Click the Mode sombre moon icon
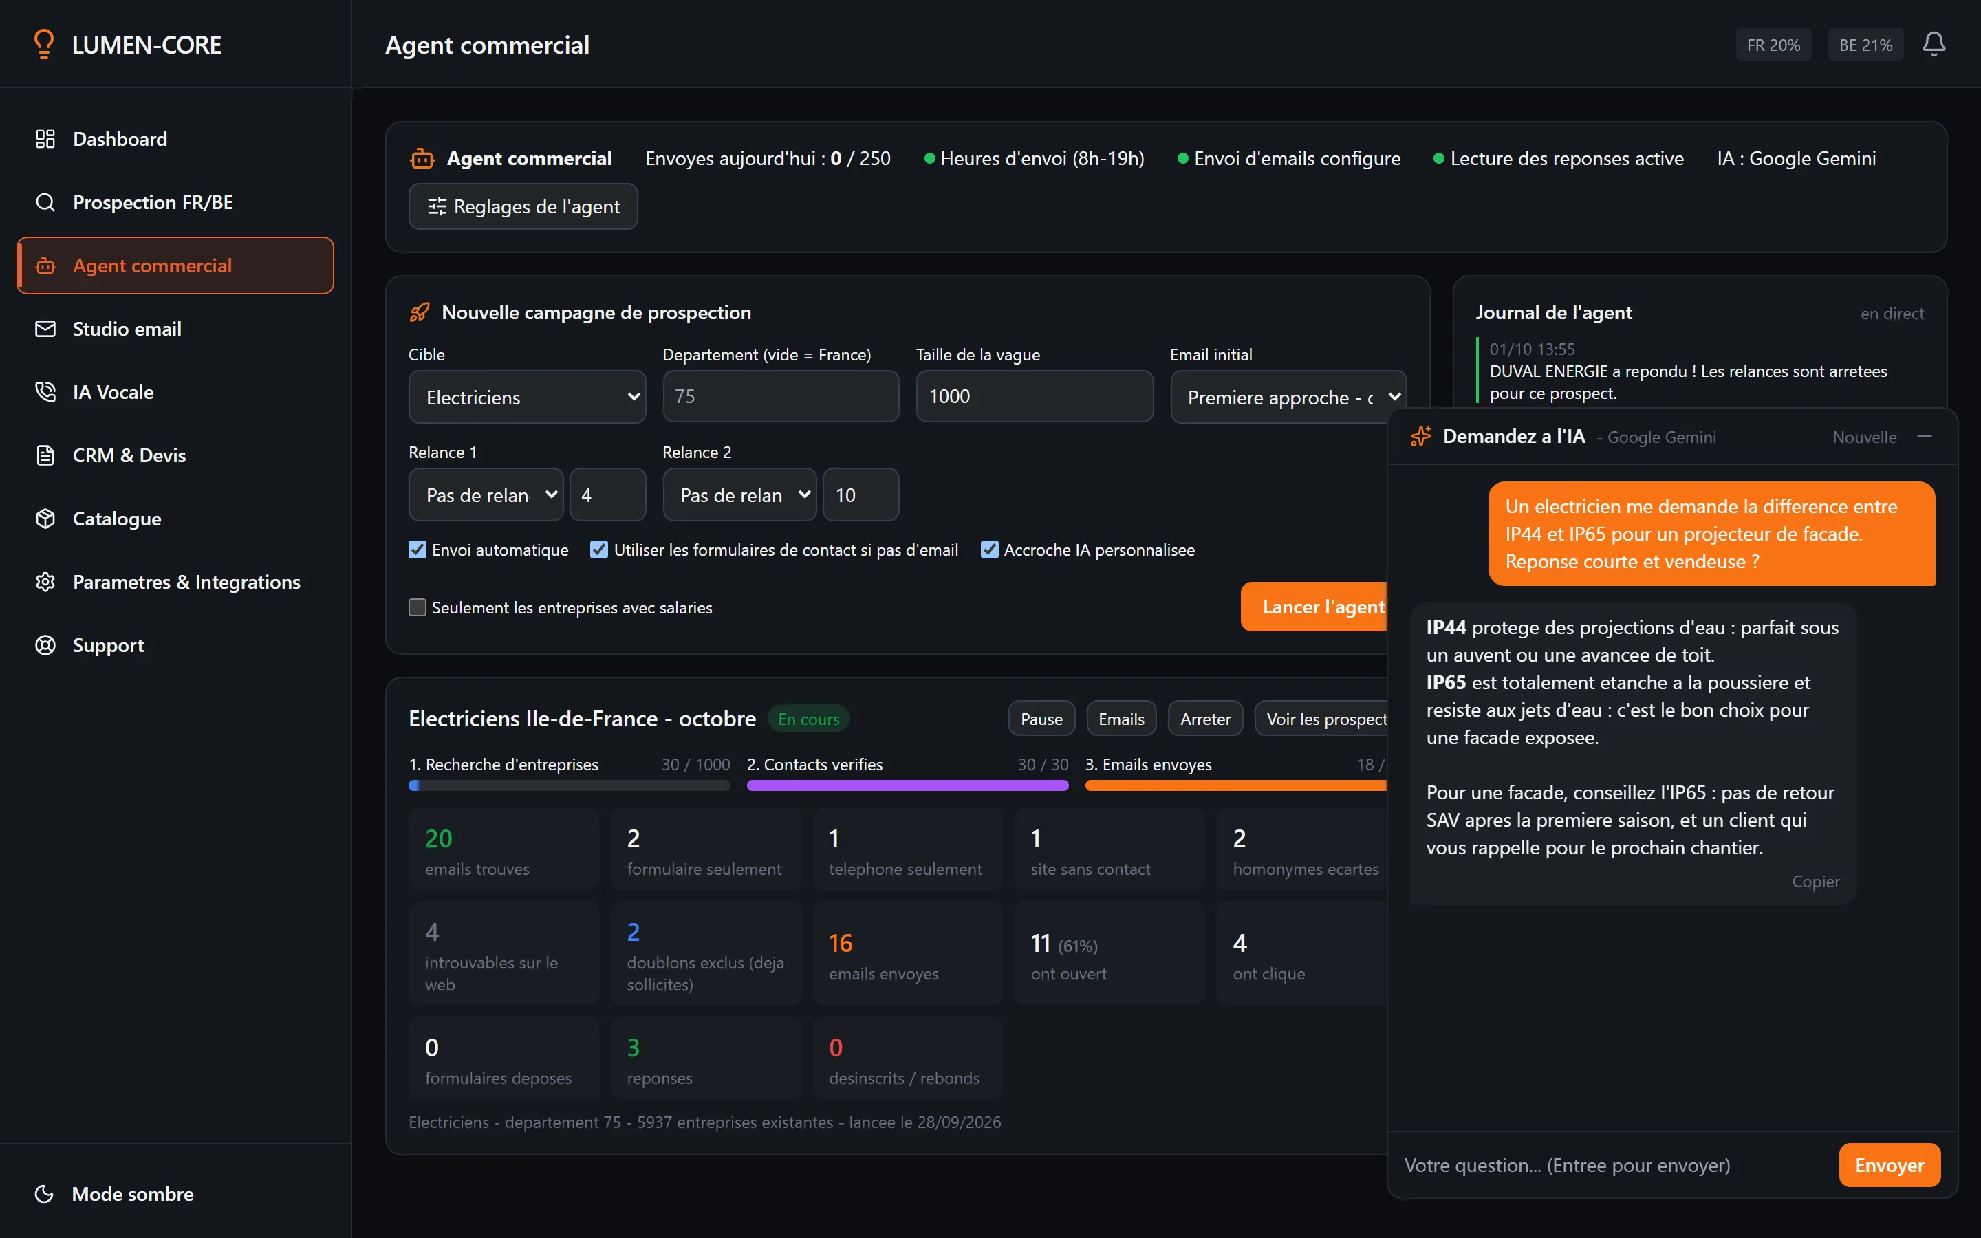 click(44, 1194)
